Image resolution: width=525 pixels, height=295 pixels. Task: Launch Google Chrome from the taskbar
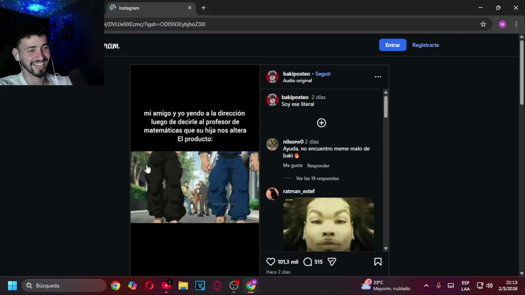tap(116, 286)
